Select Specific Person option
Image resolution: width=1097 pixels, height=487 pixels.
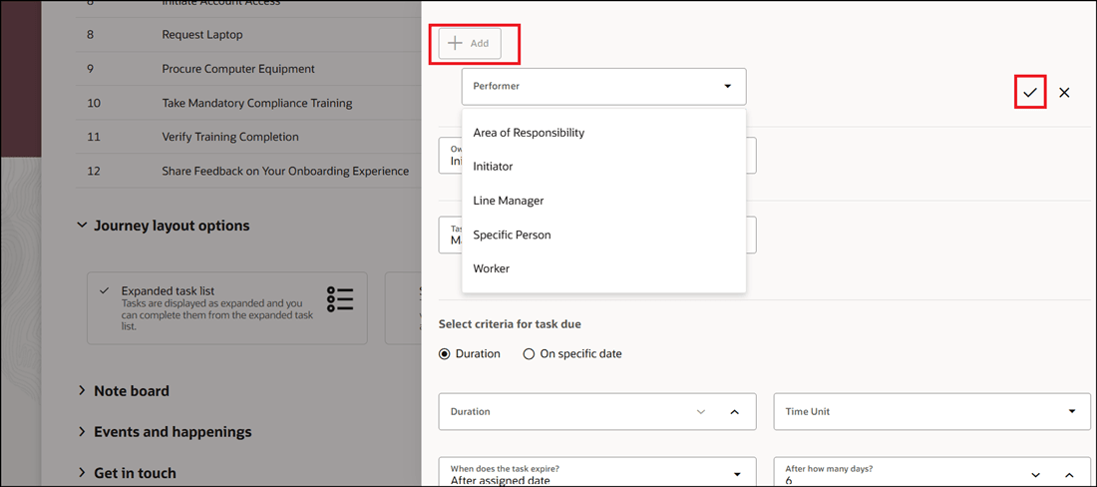pos(512,236)
